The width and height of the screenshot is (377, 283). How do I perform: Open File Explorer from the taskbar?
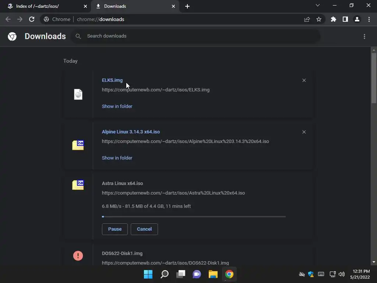[213, 274]
